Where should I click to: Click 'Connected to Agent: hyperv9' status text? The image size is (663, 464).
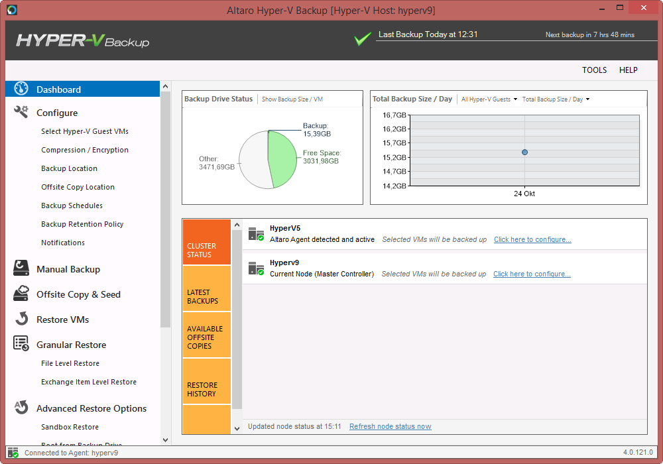(71, 453)
